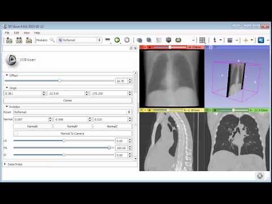The width and height of the screenshot is (272, 204).
Task: Click the mouse interaction mode icon
Action: (x=215, y=40)
